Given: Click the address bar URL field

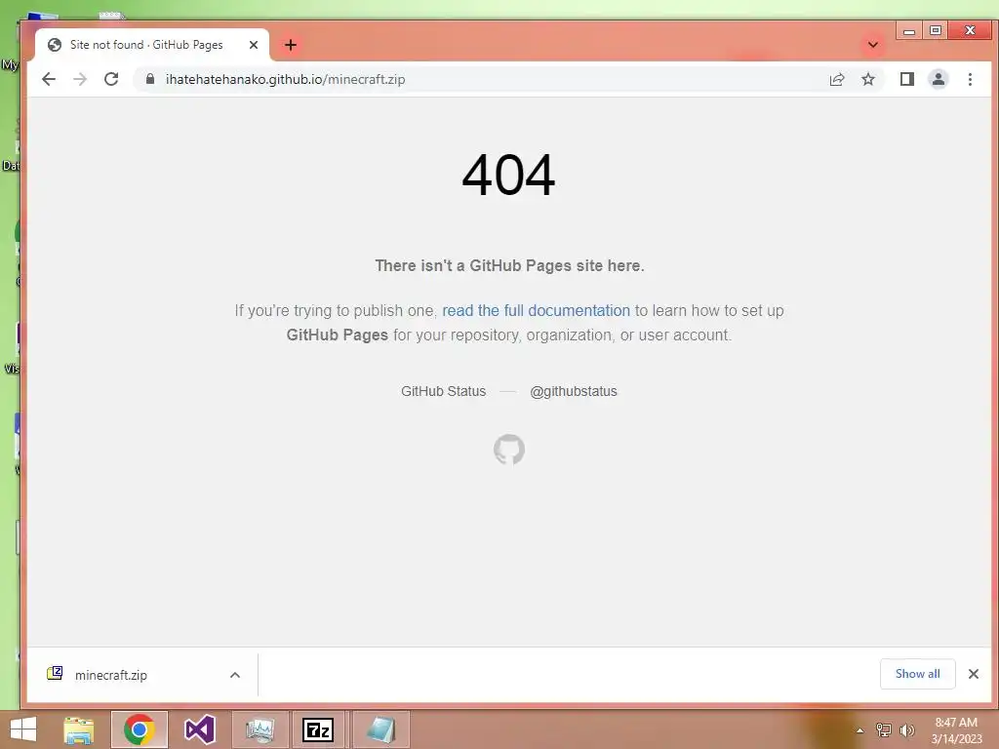Looking at the screenshot, I should 491,79.
